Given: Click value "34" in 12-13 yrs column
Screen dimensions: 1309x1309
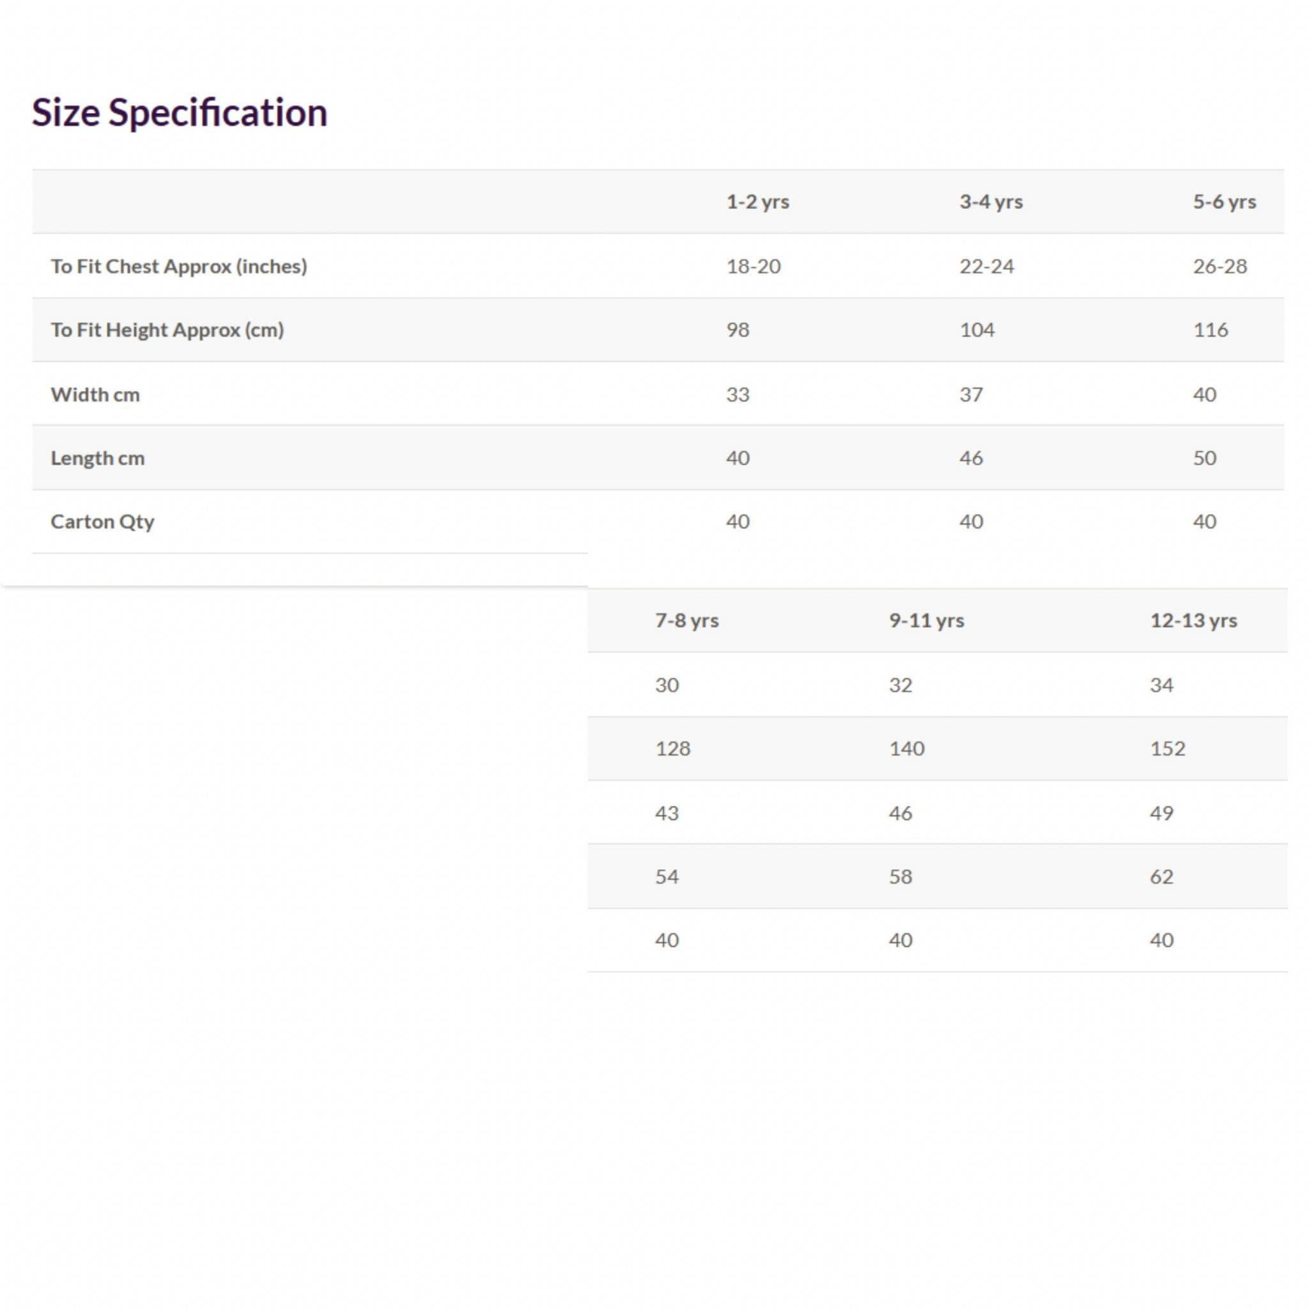Looking at the screenshot, I should tap(1161, 685).
